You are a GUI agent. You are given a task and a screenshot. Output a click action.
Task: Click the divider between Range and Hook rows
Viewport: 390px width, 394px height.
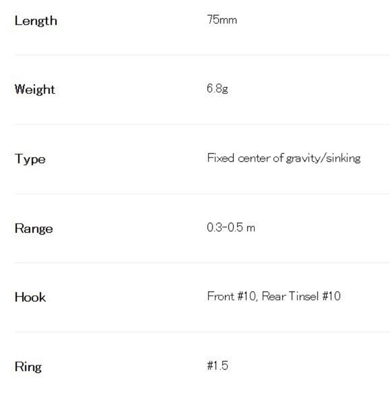pyautogui.click(x=202, y=263)
